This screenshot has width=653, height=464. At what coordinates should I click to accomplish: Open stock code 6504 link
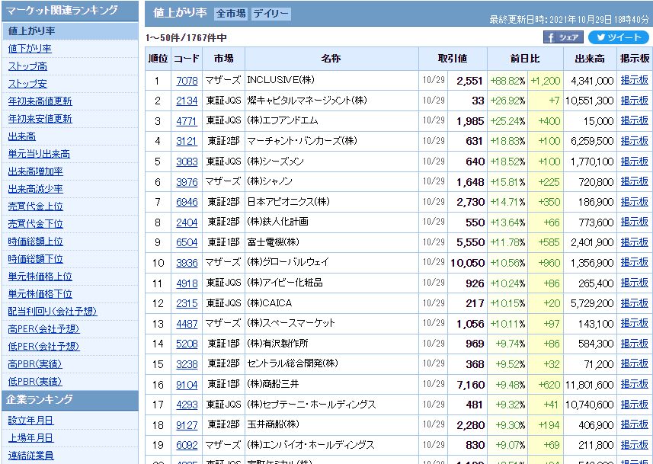(187, 242)
